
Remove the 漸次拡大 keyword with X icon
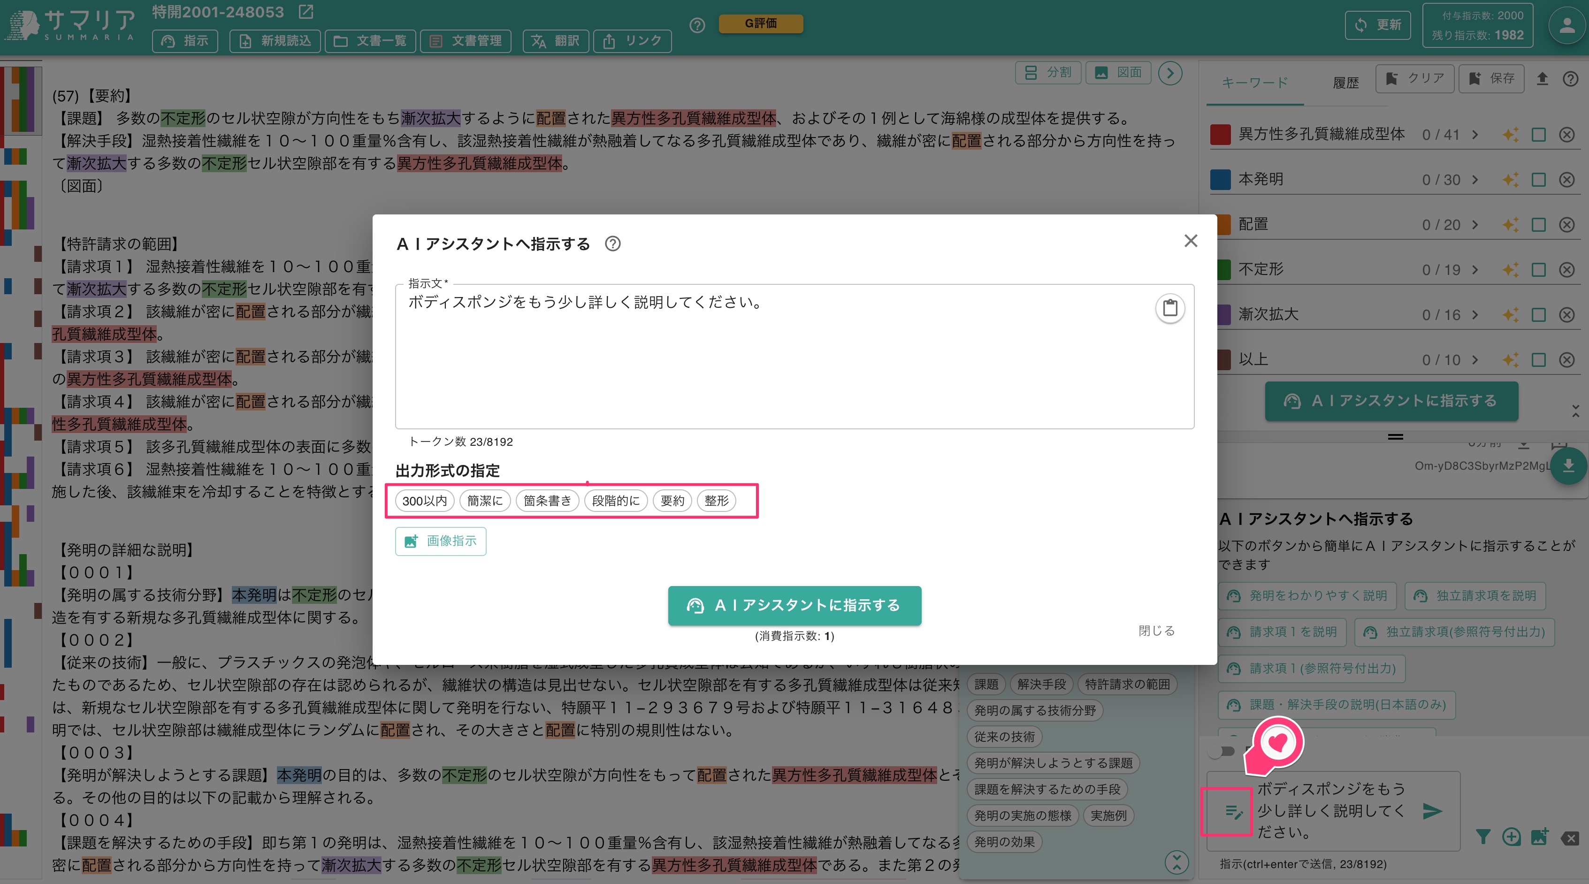coord(1567,315)
